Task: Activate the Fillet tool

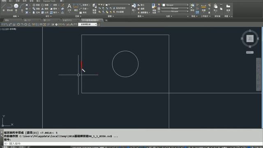Action: coord(53,9)
